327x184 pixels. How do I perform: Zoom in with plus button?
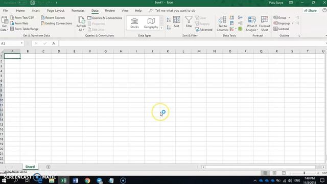click(318, 173)
